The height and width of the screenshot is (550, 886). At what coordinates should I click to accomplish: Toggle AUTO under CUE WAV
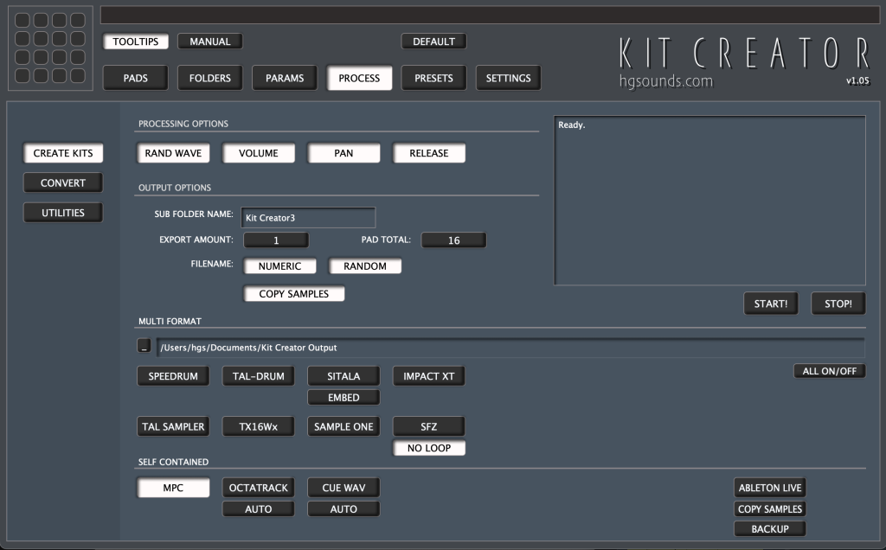pyautogui.click(x=343, y=508)
